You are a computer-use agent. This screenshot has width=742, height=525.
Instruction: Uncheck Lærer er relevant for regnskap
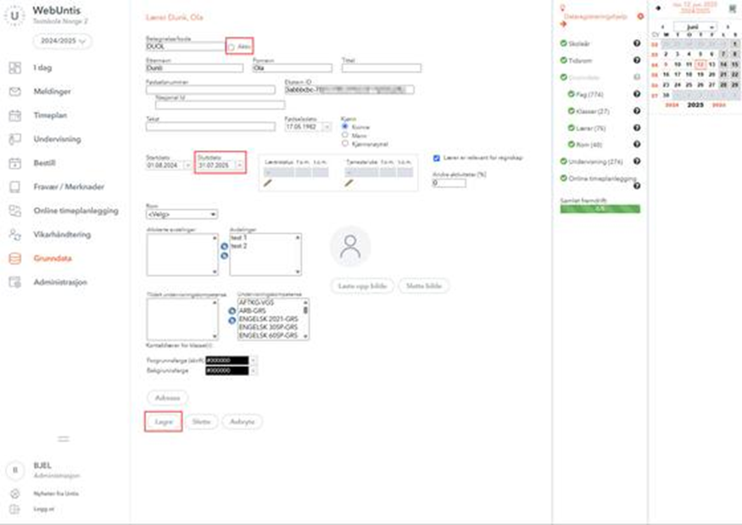(x=436, y=157)
